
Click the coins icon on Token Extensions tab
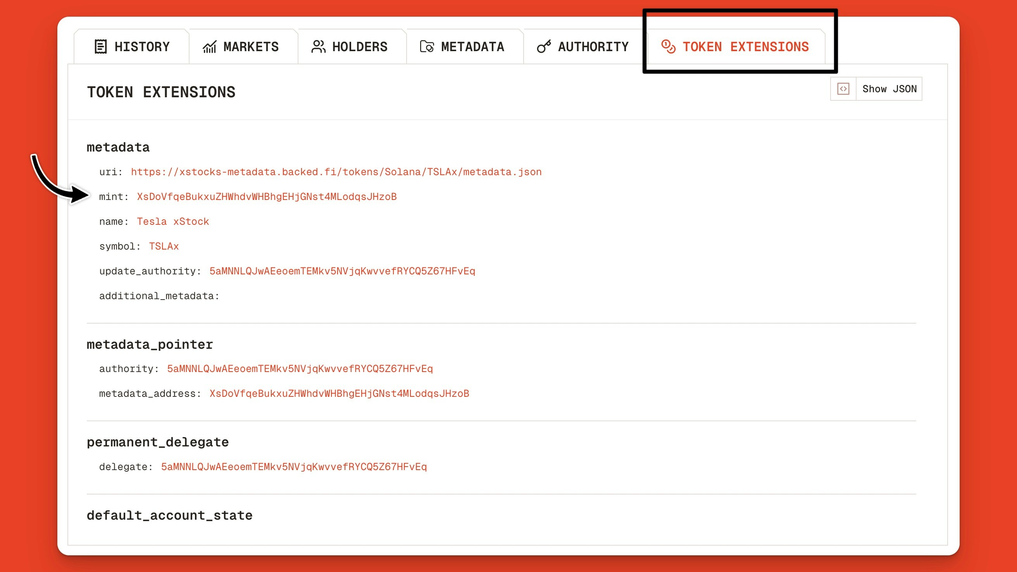pyautogui.click(x=668, y=46)
